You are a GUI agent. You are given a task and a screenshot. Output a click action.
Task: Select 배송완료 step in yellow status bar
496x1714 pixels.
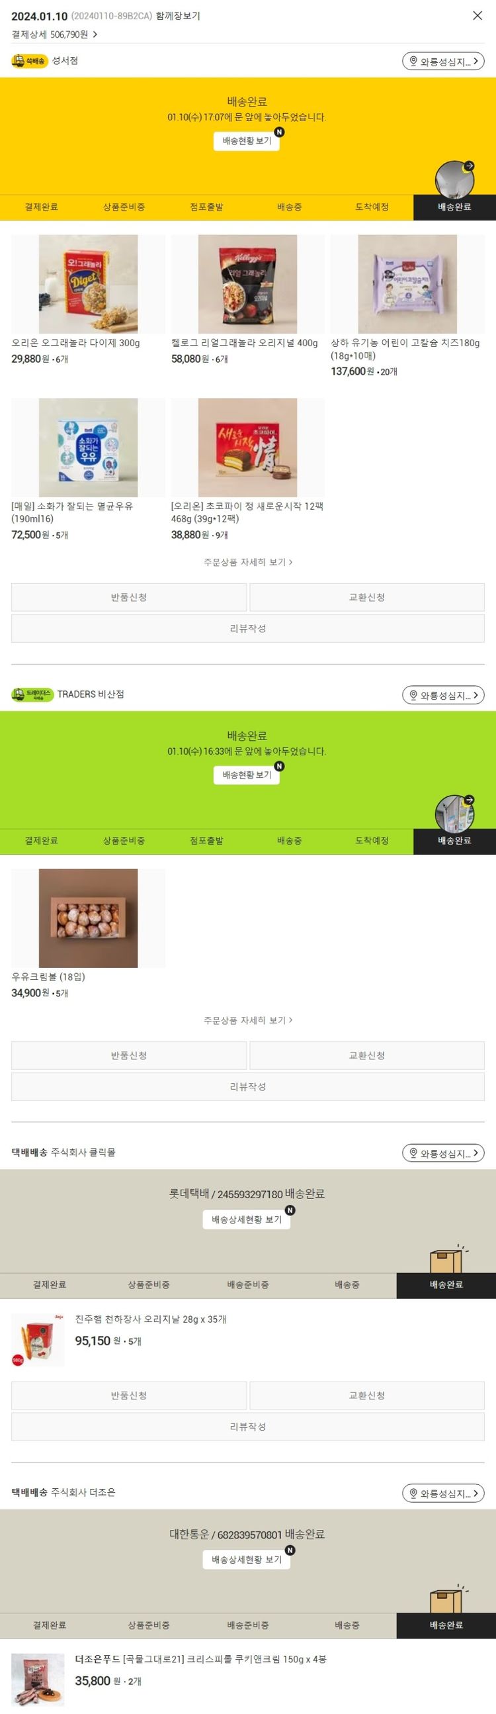pyautogui.click(x=455, y=207)
